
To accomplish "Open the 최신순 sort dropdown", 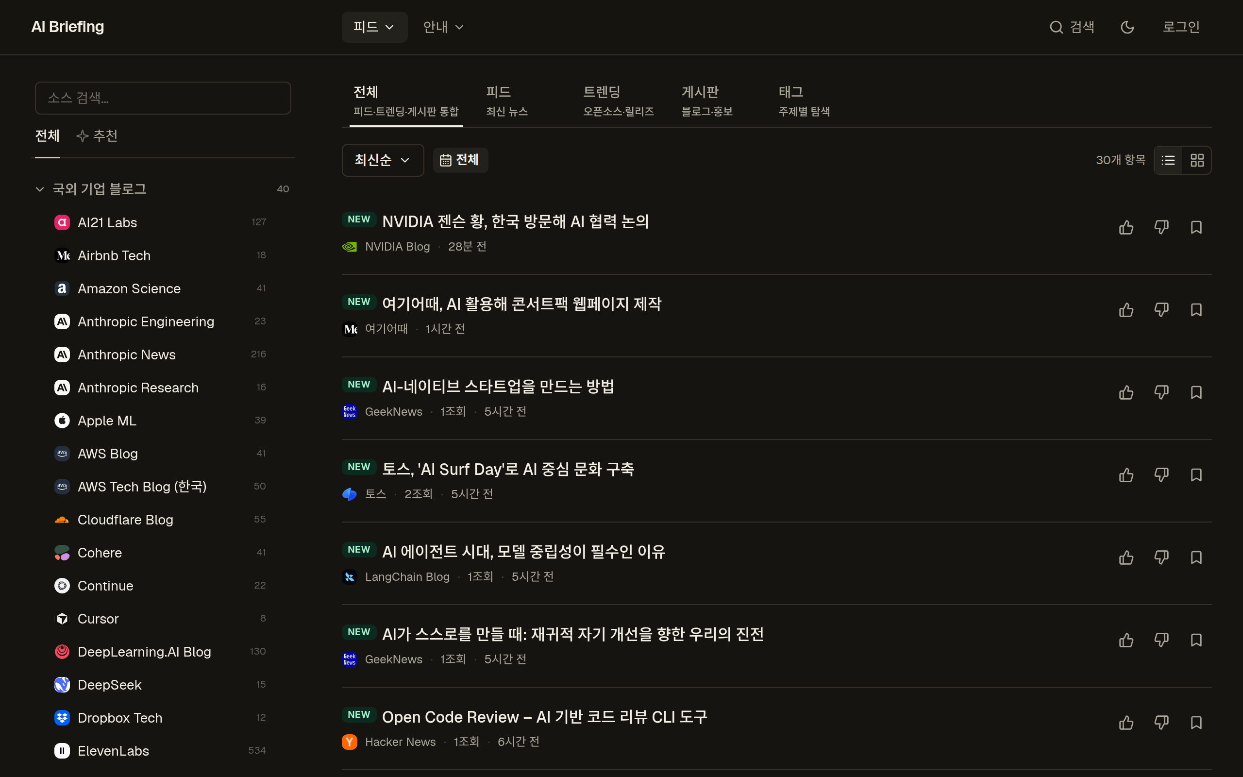I will (x=383, y=160).
